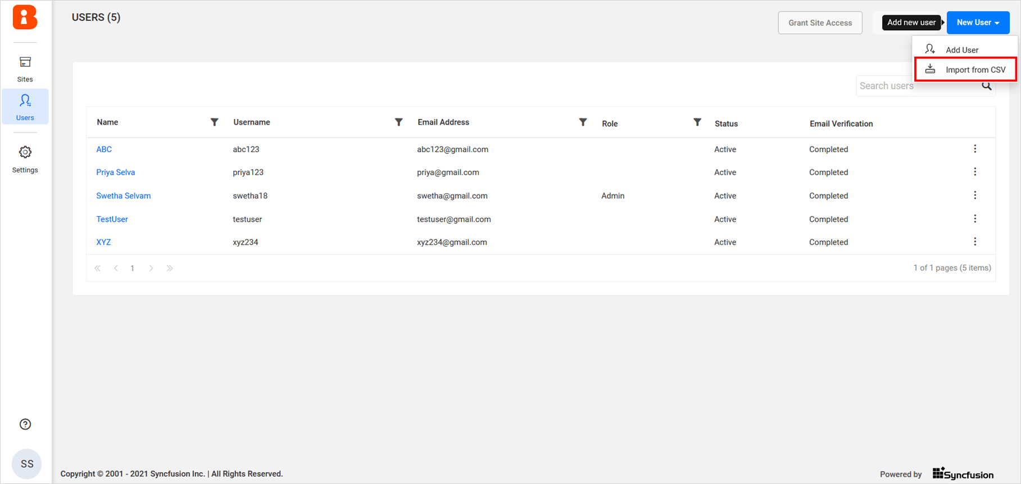Click the Role column header
Image resolution: width=1021 pixels, height=484 pixels.
[x=610, y=124]
